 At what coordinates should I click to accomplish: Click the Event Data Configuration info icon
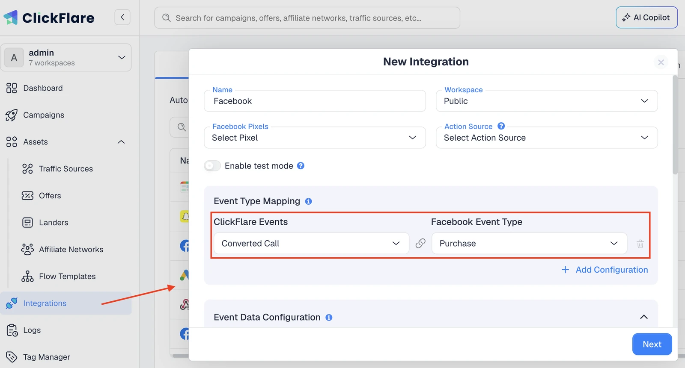329,318
